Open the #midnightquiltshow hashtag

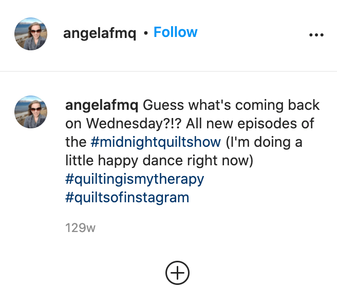coord(155,142)
